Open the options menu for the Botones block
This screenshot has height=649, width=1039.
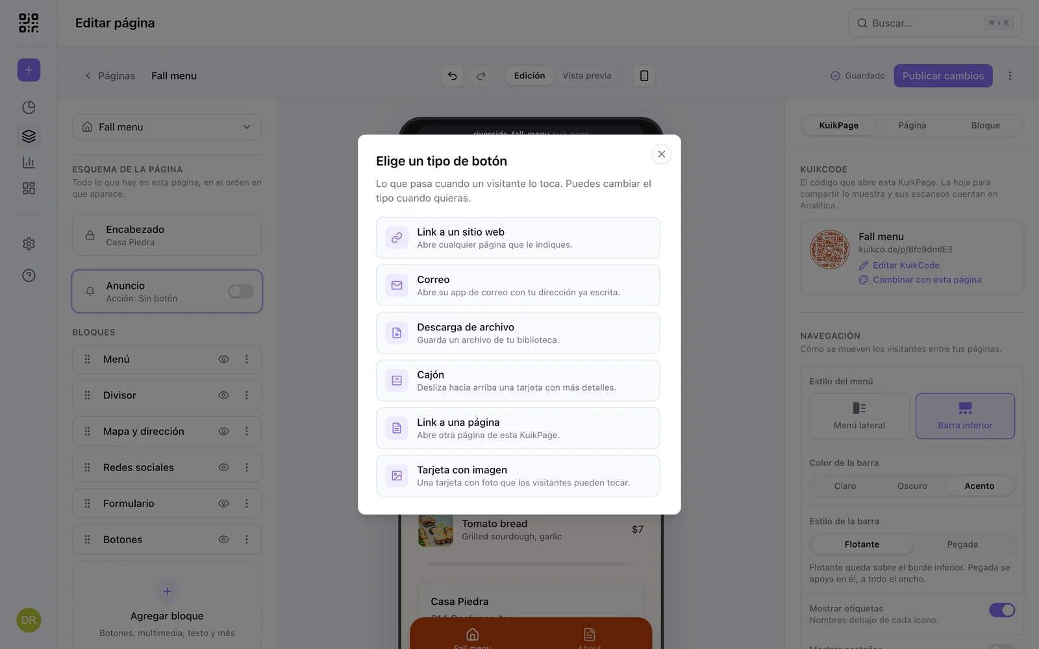click(247, 539)
